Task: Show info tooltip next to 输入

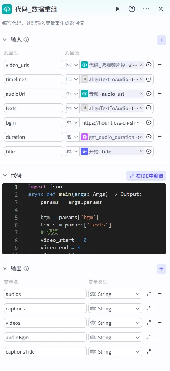Action: (26, 40)
